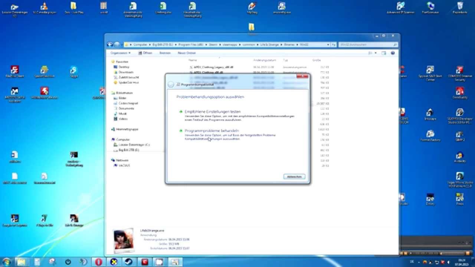Click the Abbrechen button in the dialog
The height and width of the screenshot is (267, 475).
(x=294, y=177)
